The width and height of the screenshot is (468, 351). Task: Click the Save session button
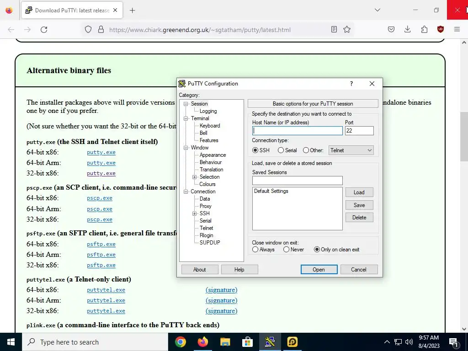[x=359, y=205]
